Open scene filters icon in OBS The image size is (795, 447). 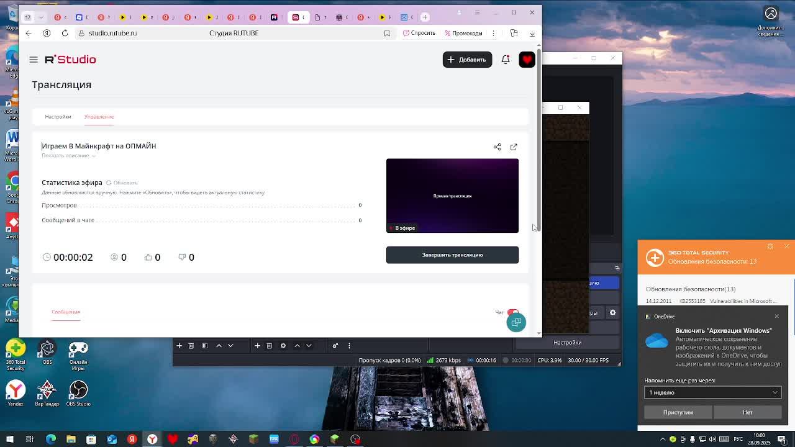[x=204, y=346]
